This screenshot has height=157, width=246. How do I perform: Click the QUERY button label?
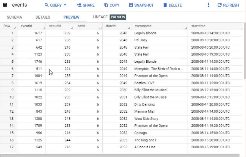click(x=56, y=5)
